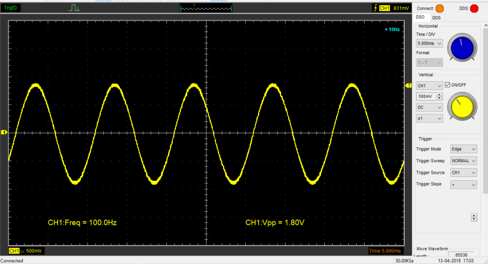This screenshot has width=488, height=264.
Task: Toggle the CH1 ON/OFF checkbox
Action: click(x=447, y=85)
